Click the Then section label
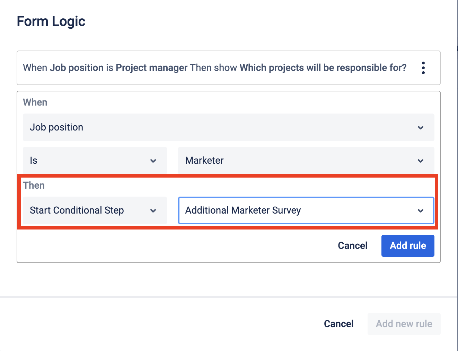 (x=34, y=186)
